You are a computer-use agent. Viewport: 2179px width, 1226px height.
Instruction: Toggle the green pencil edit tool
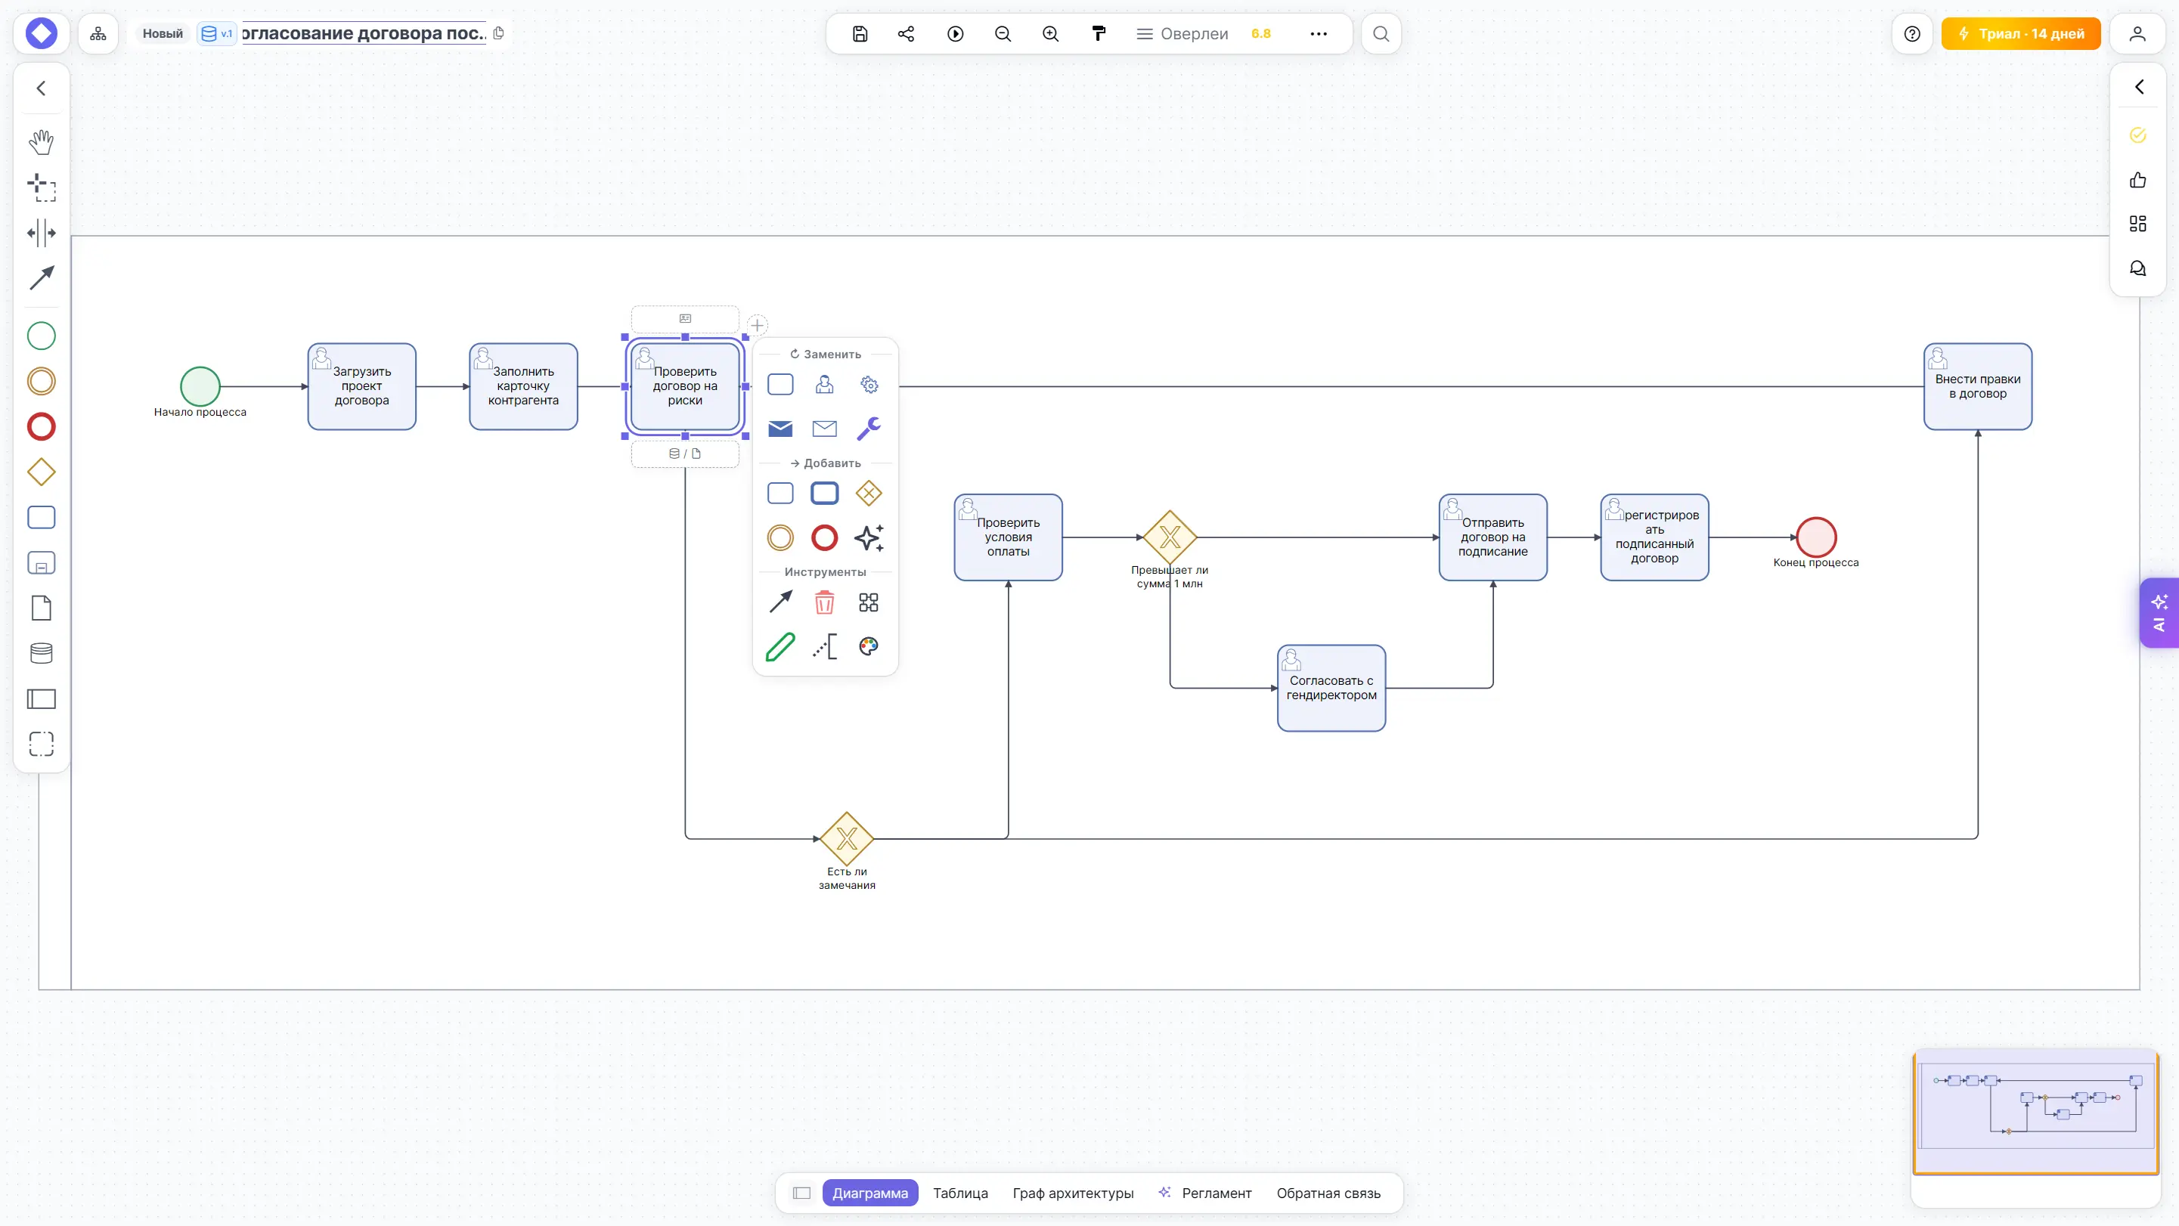780,646
